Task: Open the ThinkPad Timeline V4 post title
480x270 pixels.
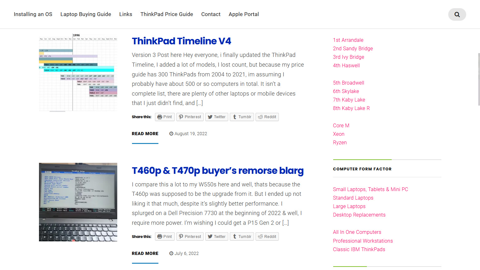Action: point(181,41)
